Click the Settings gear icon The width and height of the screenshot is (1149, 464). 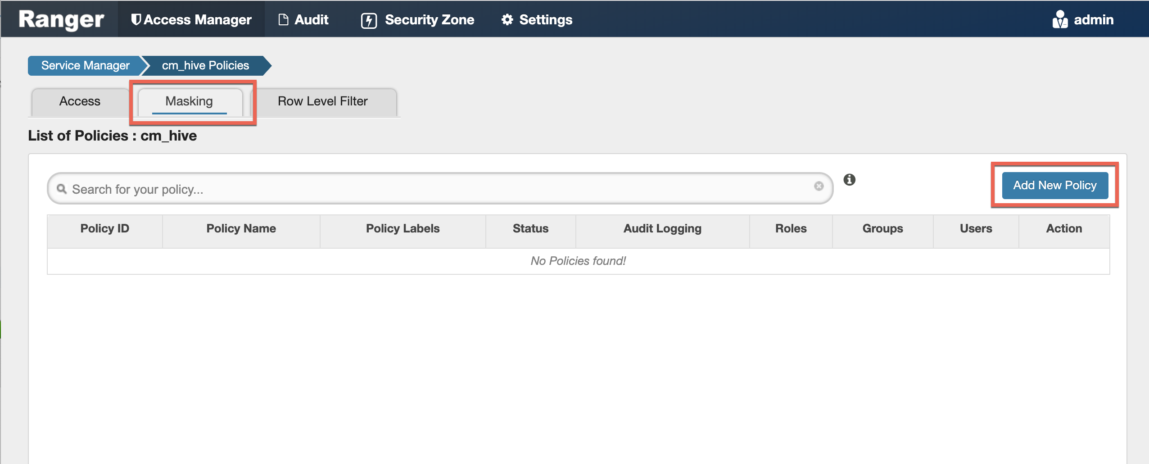pyautogui.click(x=507, y=20)
